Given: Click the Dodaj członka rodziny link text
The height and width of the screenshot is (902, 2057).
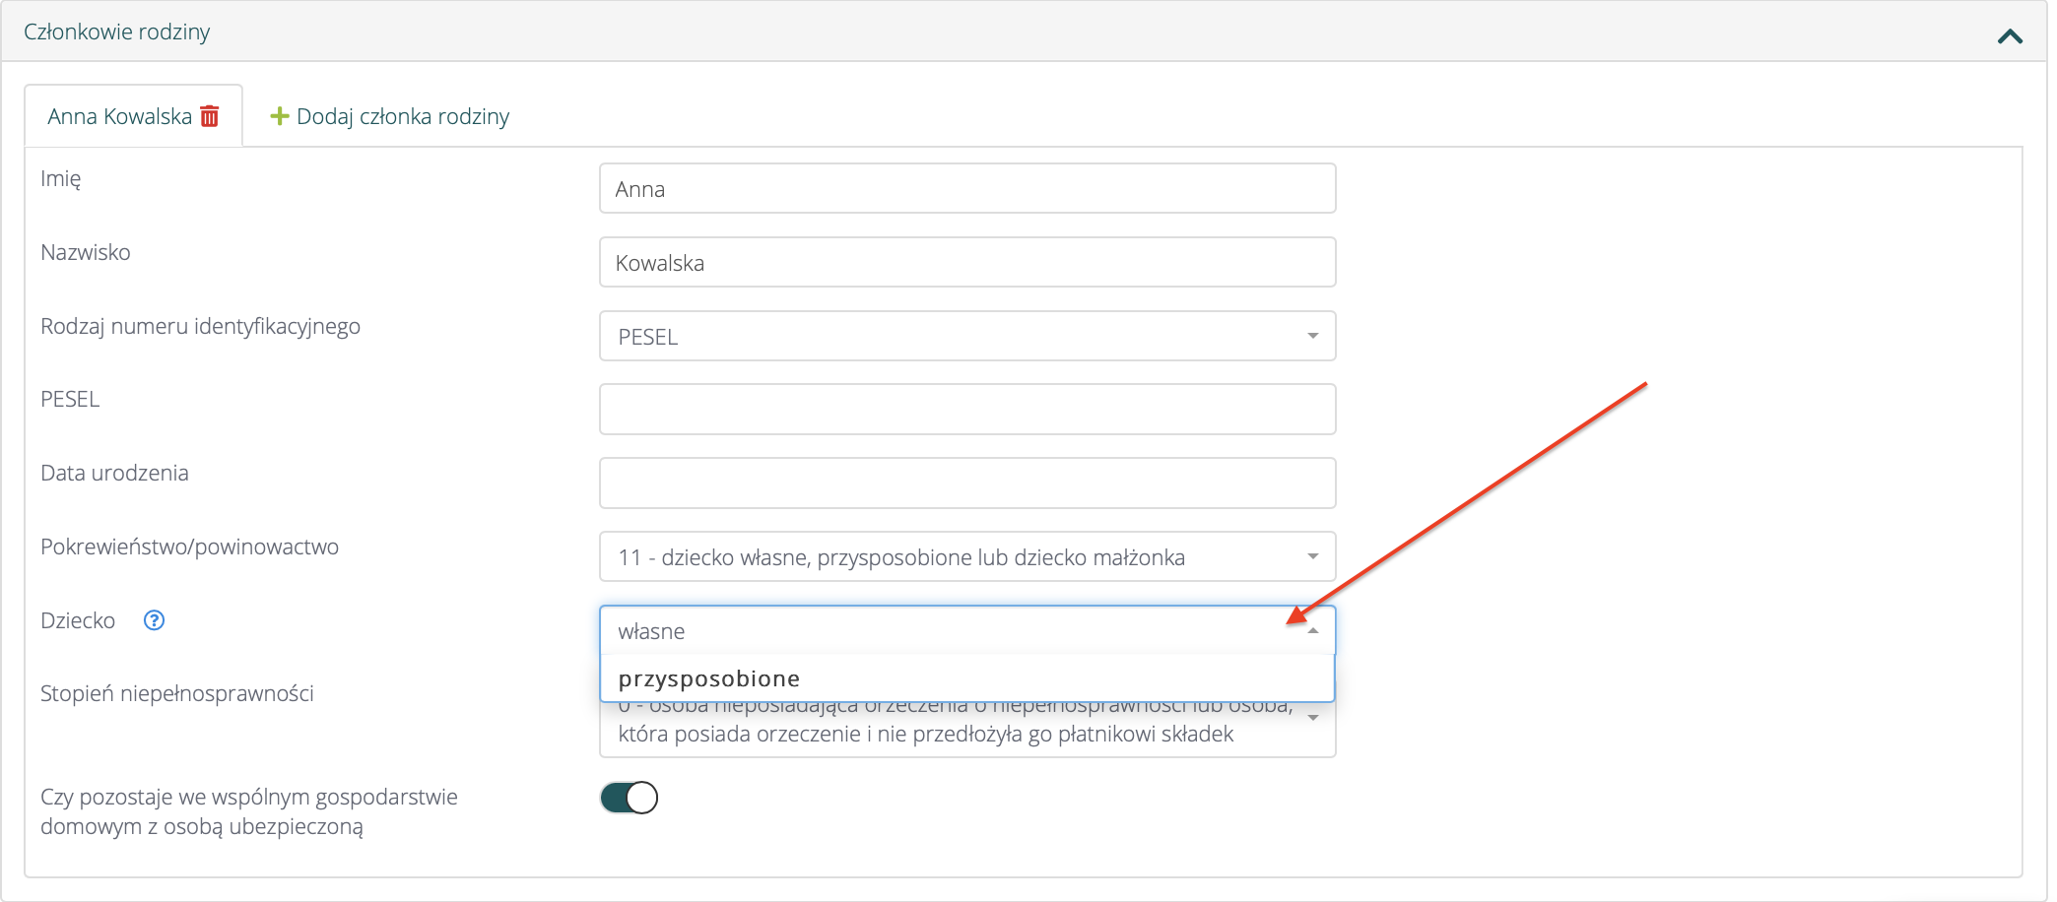Looking at the screenshot, I should 403,116.
